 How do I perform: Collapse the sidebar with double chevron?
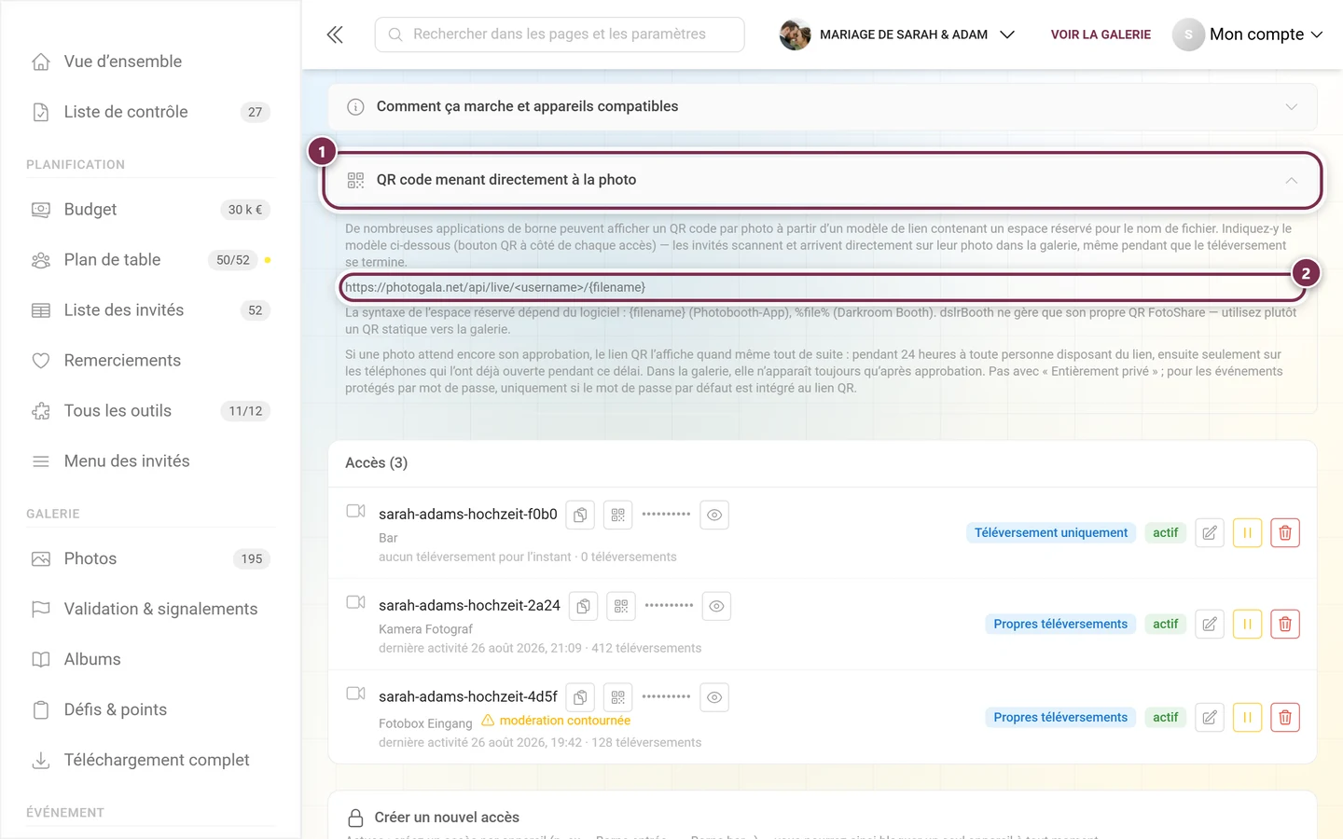coord(335,34)
